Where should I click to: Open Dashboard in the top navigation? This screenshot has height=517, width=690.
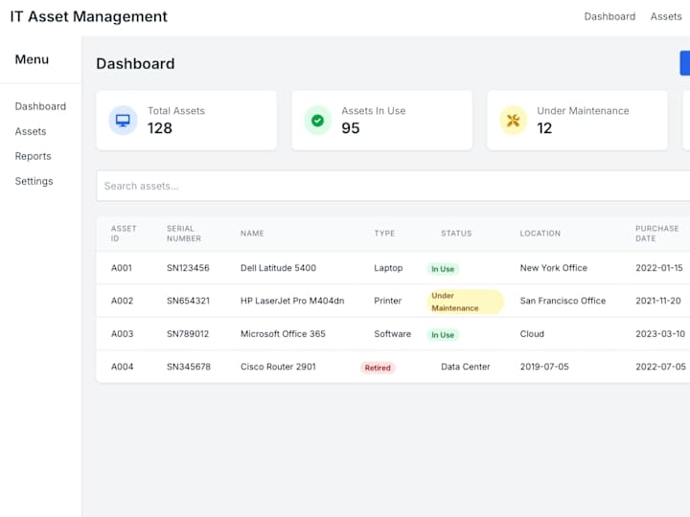pos(609,16)
